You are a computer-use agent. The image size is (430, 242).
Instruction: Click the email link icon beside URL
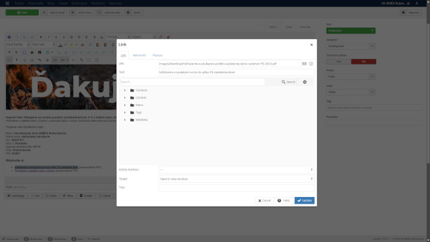(x=304, y=64)
